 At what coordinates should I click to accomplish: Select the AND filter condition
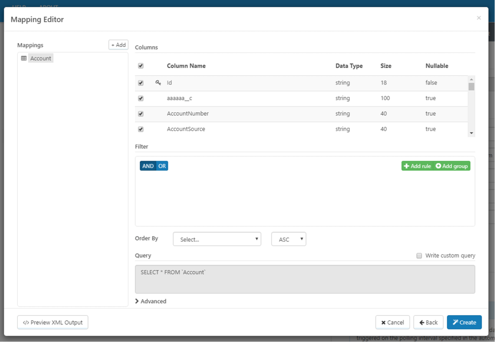coord(148,166)
